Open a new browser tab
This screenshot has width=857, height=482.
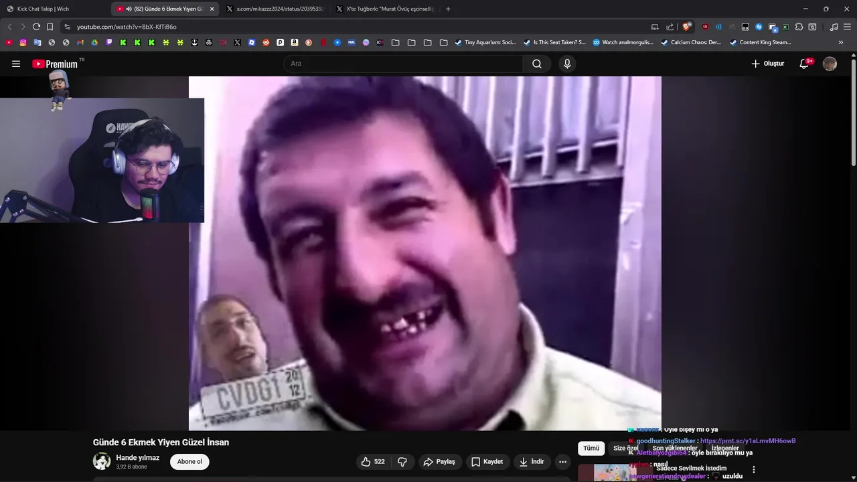[x=448, y=9]
